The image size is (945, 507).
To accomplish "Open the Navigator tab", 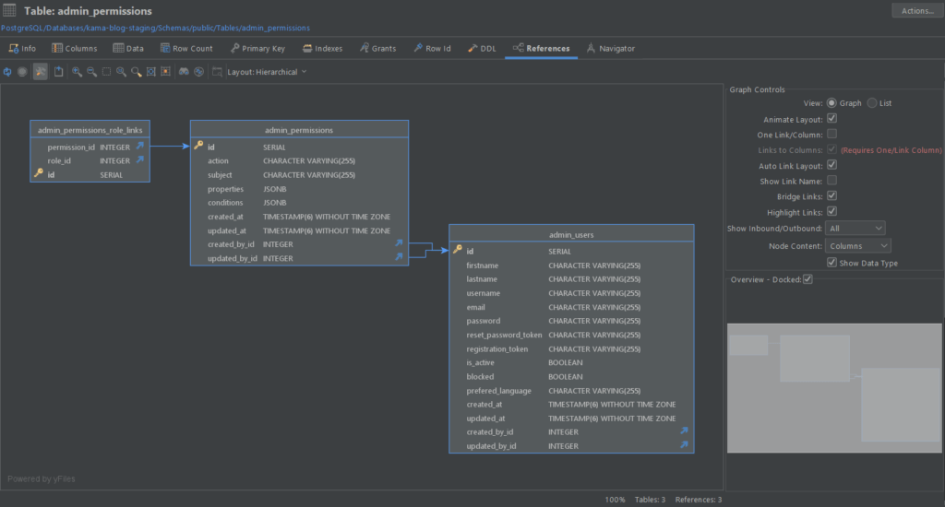I will tap(611, 48).
